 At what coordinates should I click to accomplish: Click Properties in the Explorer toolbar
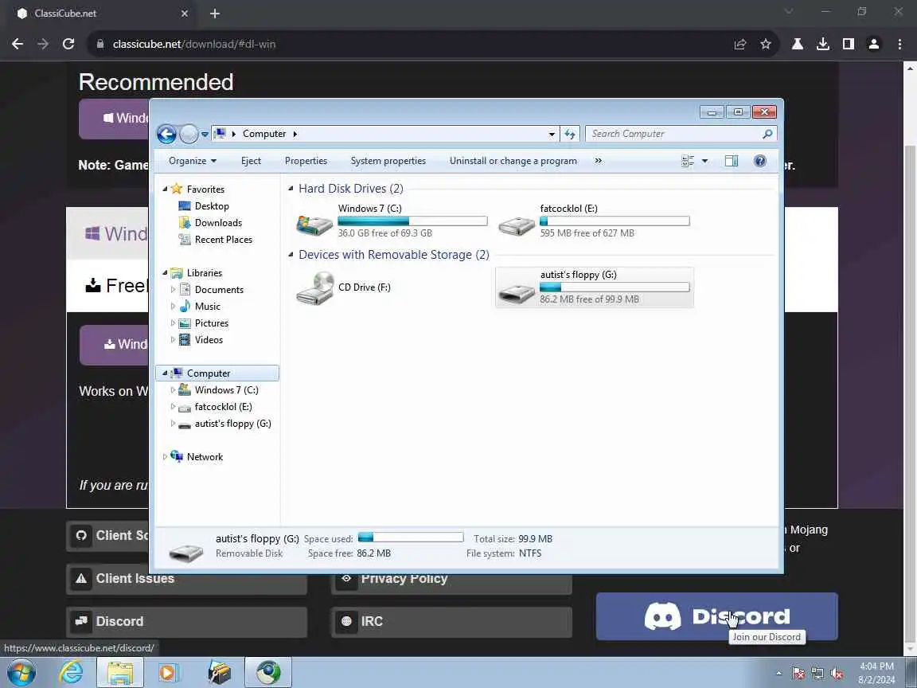tap(306, 161)
